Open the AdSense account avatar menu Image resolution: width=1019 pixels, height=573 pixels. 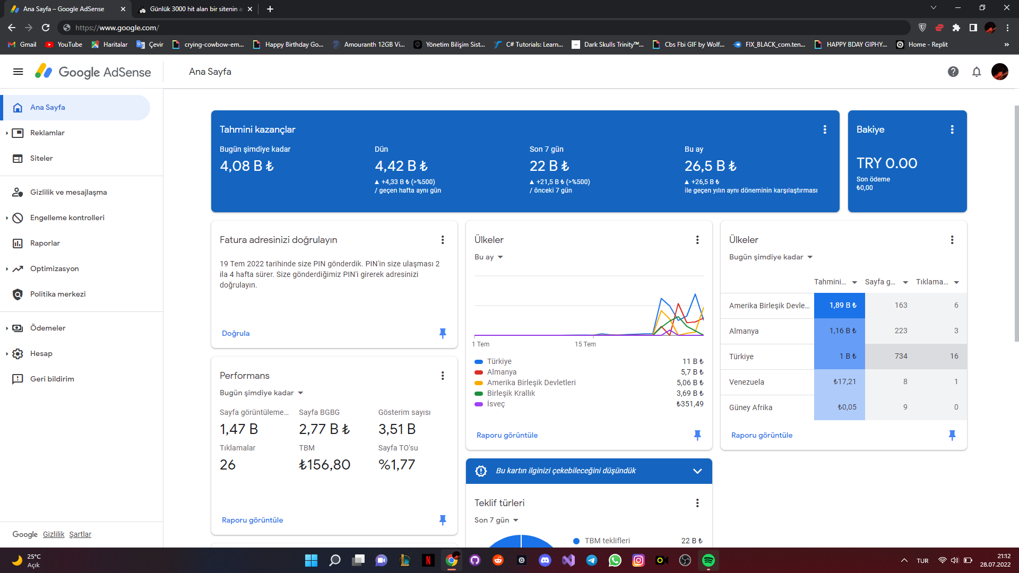click(x=1000, y=72)
